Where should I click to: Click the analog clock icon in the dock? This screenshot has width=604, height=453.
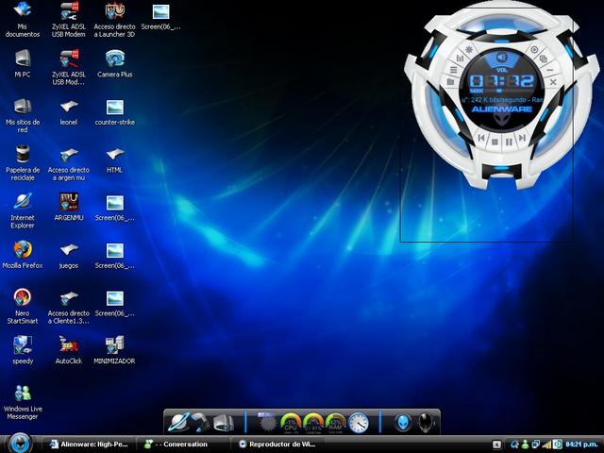[359, 423]
